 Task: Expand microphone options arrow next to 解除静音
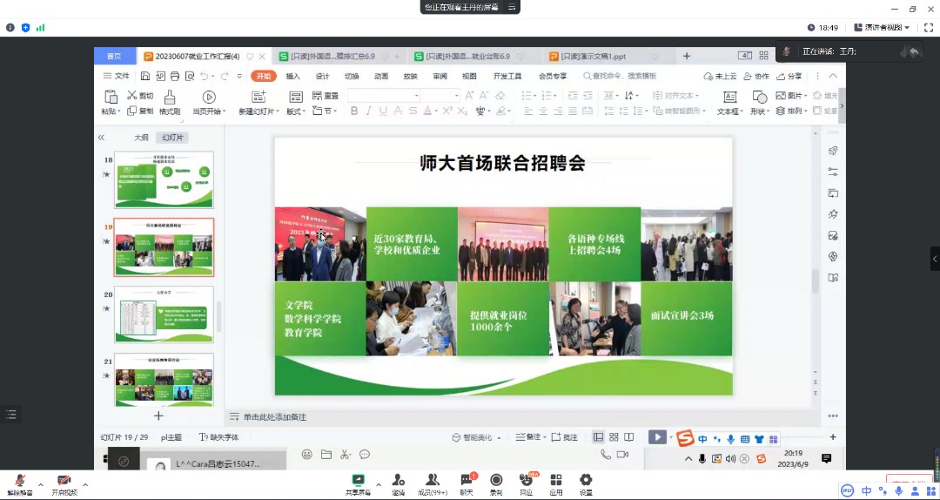[x=41, y=484]
